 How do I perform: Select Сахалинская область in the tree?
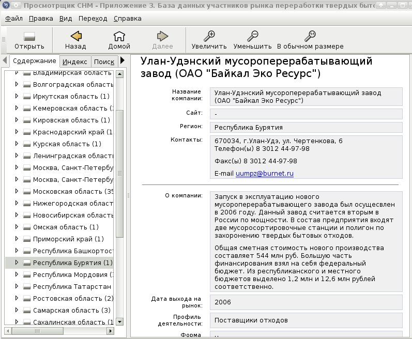click(x=73, y=322)
